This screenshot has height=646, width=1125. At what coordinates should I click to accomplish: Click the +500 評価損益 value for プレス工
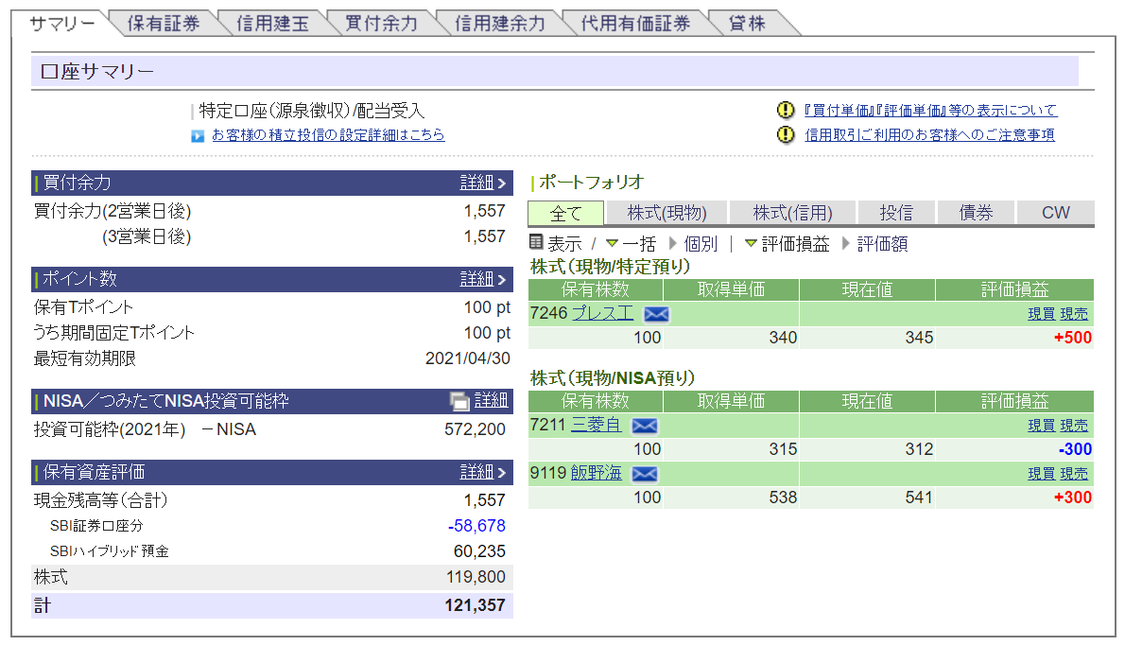click(1073, 338)
